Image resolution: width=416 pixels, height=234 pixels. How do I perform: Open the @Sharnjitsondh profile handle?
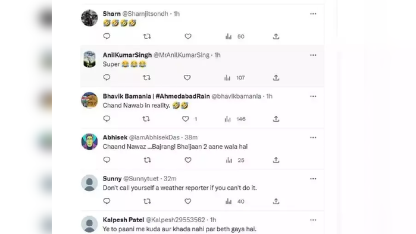[x=145, y=14]
